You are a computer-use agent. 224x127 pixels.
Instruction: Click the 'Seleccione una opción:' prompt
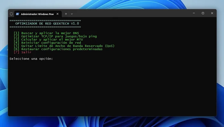[x=31, y=59]
